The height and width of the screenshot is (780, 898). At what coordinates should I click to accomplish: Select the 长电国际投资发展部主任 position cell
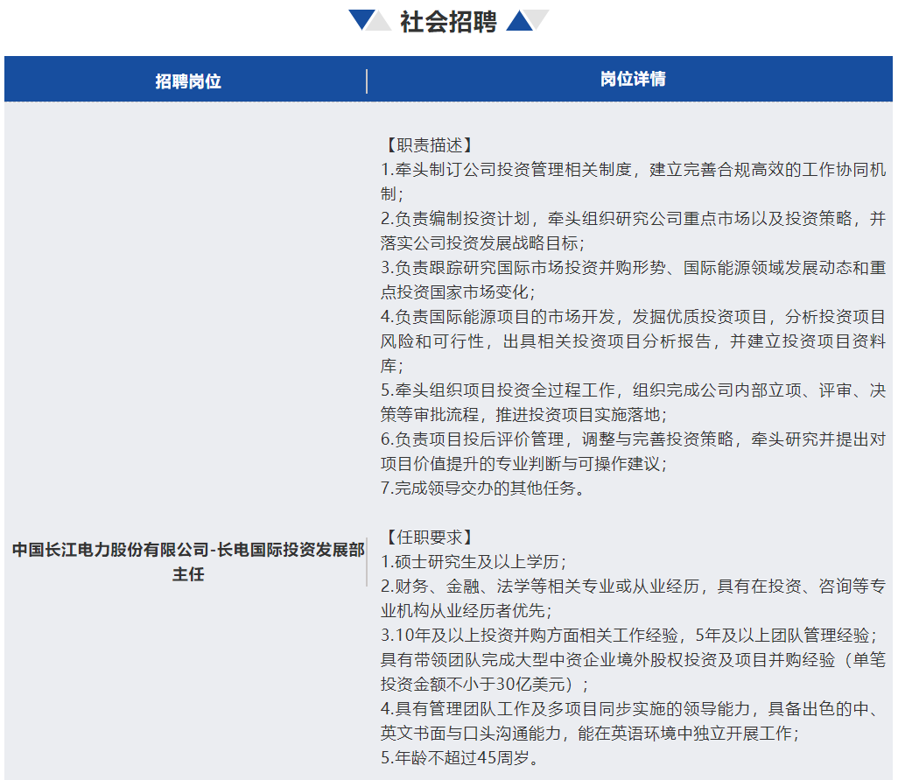[x=188, y=562]
